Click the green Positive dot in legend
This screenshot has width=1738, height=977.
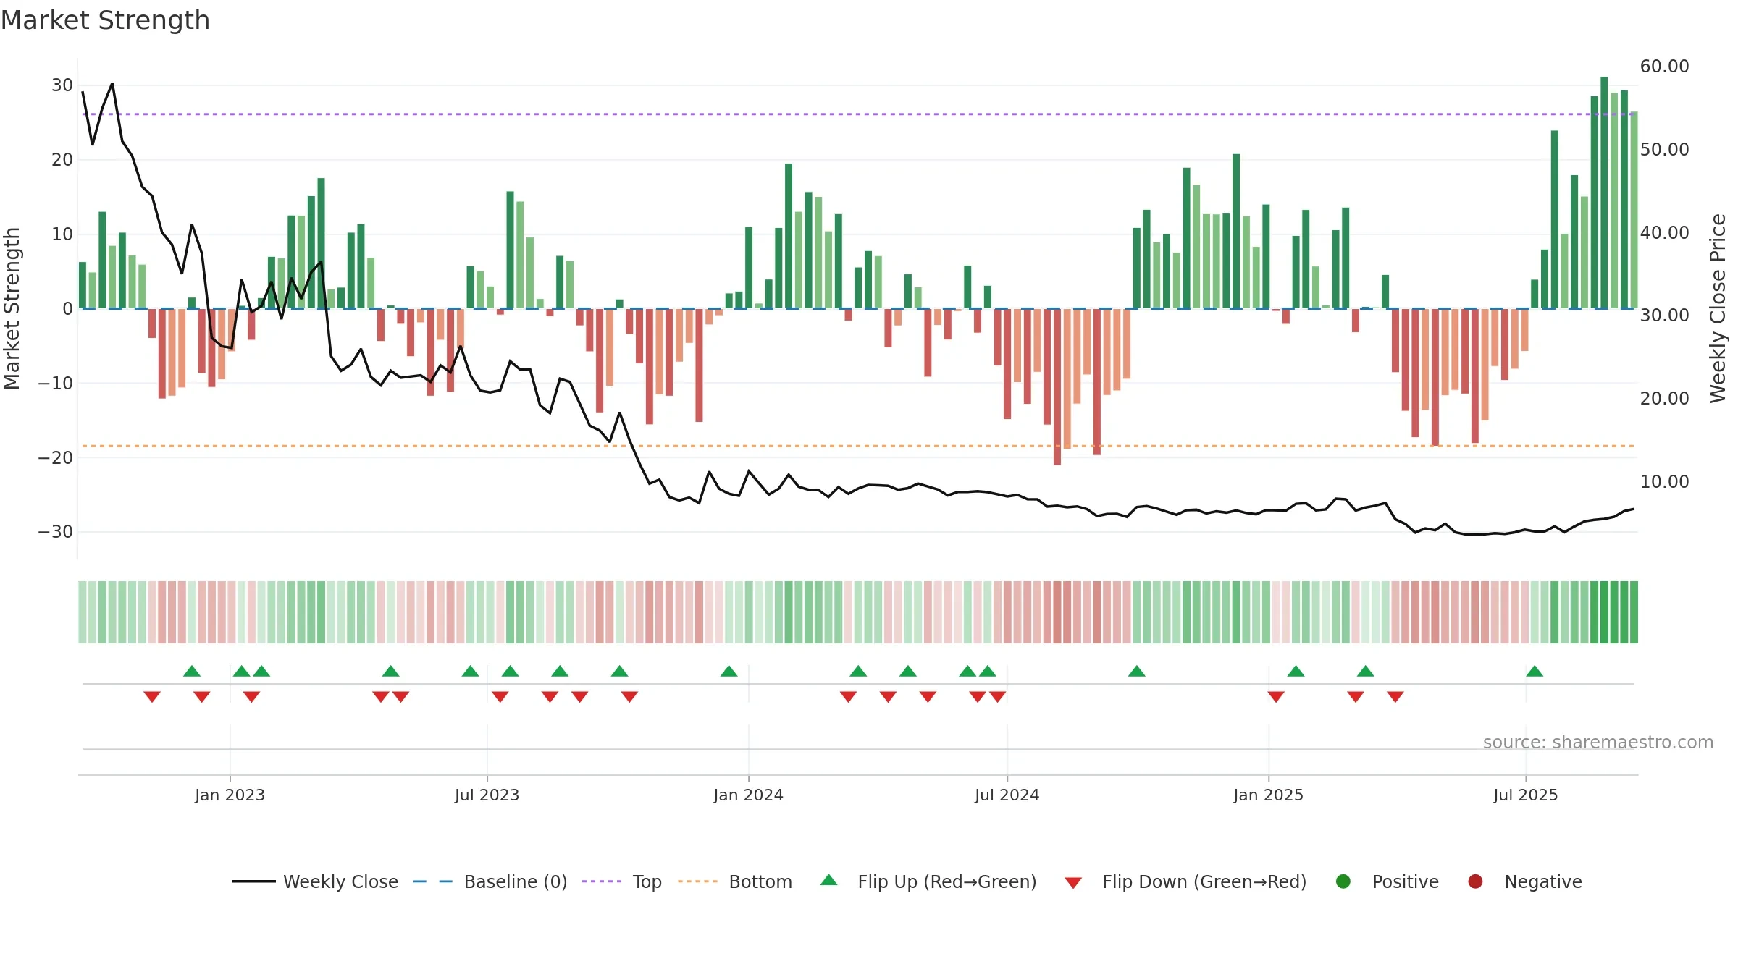[1343, 881]
